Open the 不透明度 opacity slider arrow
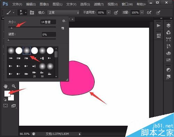 (109, 13)
